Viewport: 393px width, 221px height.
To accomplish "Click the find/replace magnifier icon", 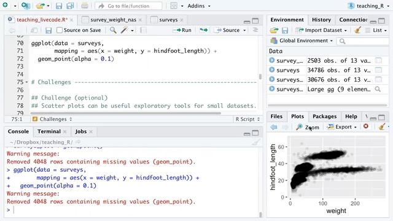I will [113, 30].
